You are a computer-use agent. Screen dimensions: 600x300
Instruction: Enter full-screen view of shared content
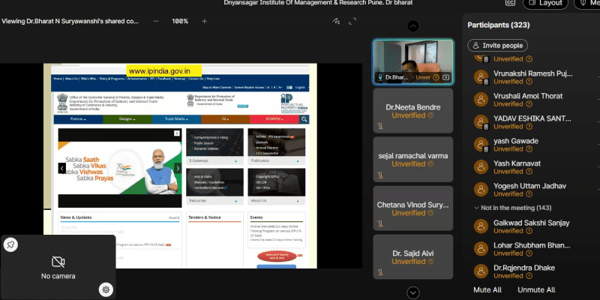tap(352, 22)
